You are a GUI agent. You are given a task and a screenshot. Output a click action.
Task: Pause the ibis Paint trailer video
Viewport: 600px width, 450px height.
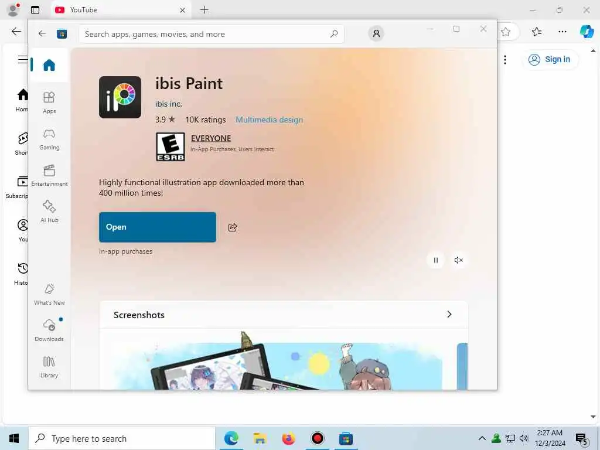coord(435,260)
